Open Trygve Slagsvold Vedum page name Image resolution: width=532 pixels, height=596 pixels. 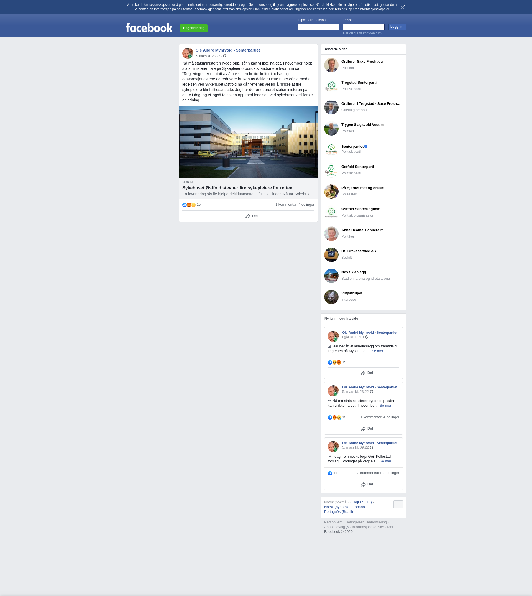tap(362, 125)
